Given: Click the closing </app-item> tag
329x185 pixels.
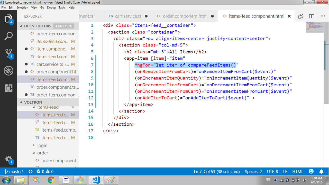Looking at the screenshot, I should (139, 105).
